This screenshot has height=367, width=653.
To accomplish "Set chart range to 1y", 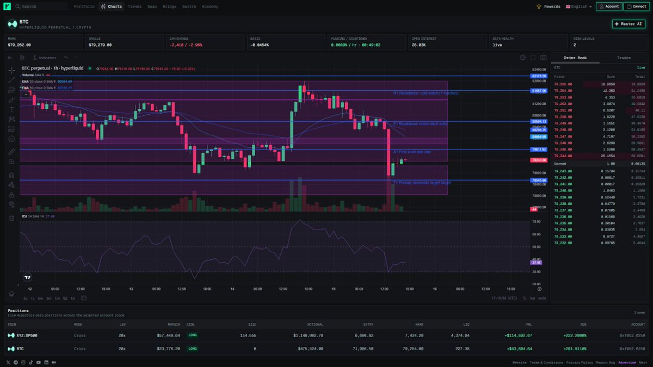I will [33, 298].
